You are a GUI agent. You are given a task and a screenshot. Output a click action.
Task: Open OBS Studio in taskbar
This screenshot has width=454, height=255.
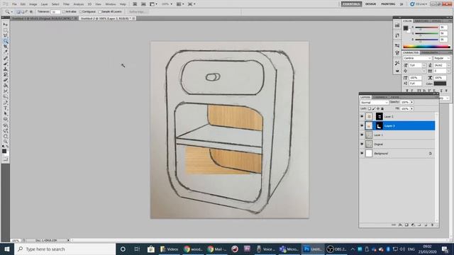pyautogui.click(x=336, y=249)
